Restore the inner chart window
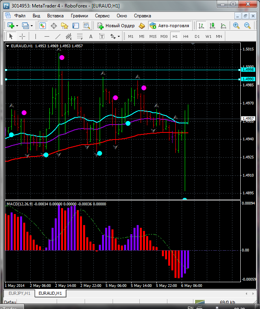The width and height of the screenshot is (260, 309). [x=245, y=16]
